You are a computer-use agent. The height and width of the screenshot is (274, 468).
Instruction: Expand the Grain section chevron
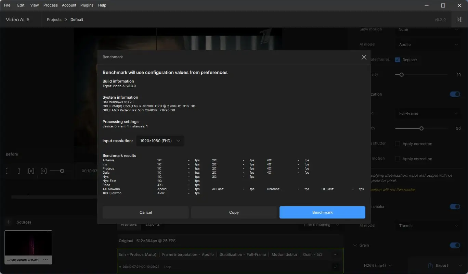click(355, 245)
